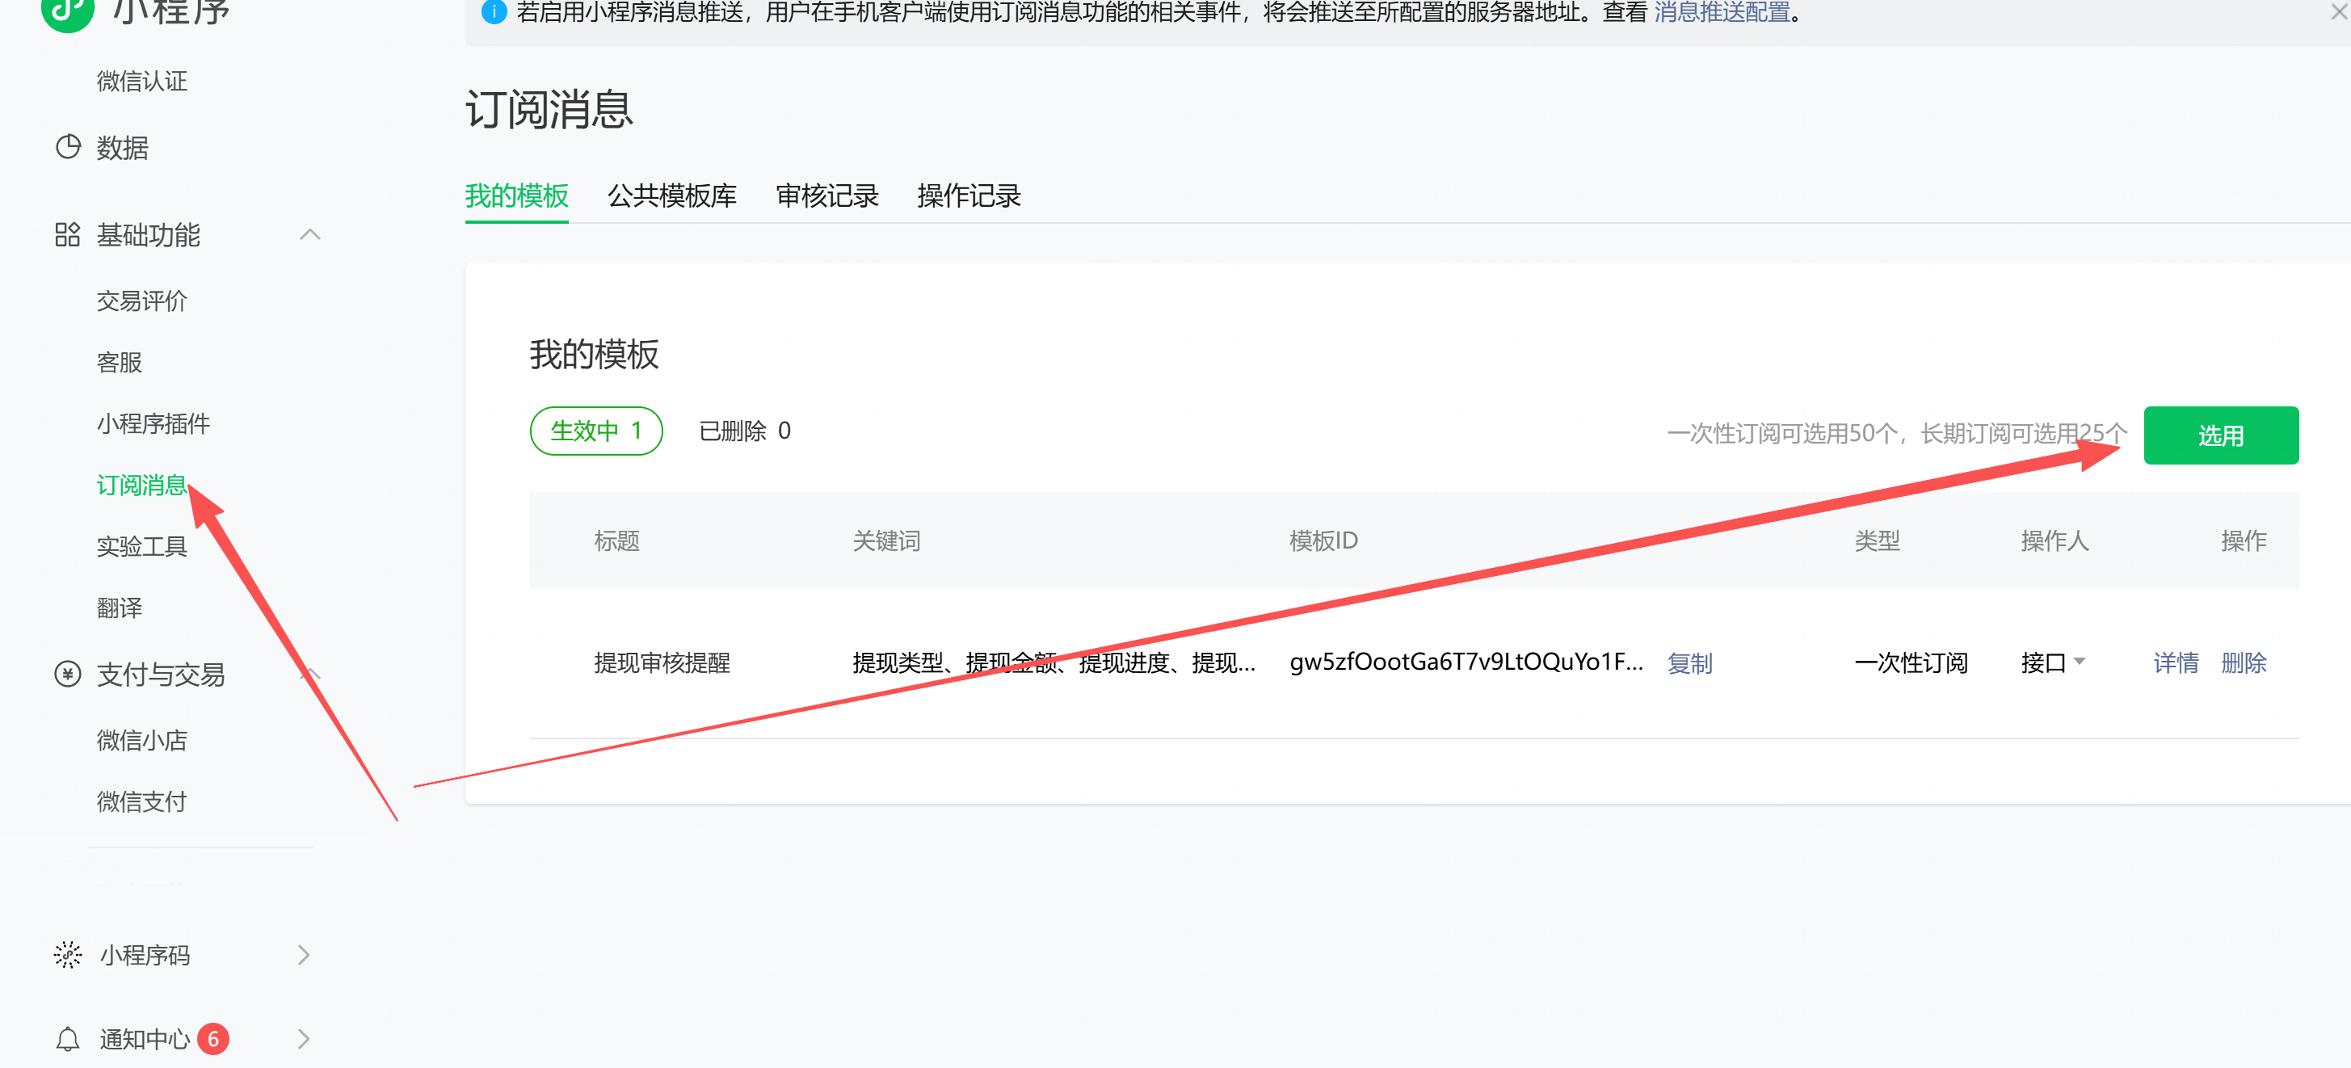This screenshot has width=2351, height=1068.
Task: Click 复制 to copy template ID
Action: click(1689, 662)
